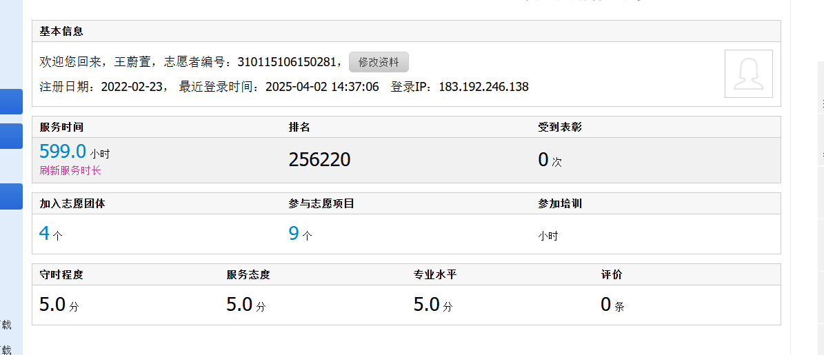Click the 专业水平 score of 5.0
824x355 pixels.
point(427,304)
